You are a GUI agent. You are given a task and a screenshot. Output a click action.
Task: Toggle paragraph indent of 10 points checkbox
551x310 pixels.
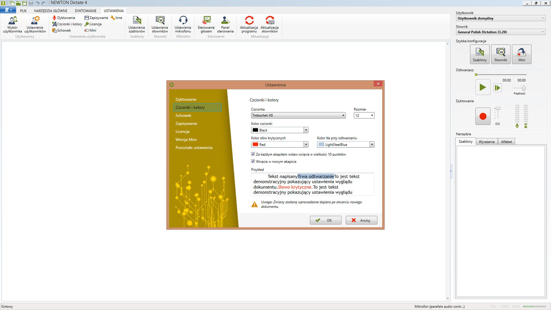(x=253, y=154)
